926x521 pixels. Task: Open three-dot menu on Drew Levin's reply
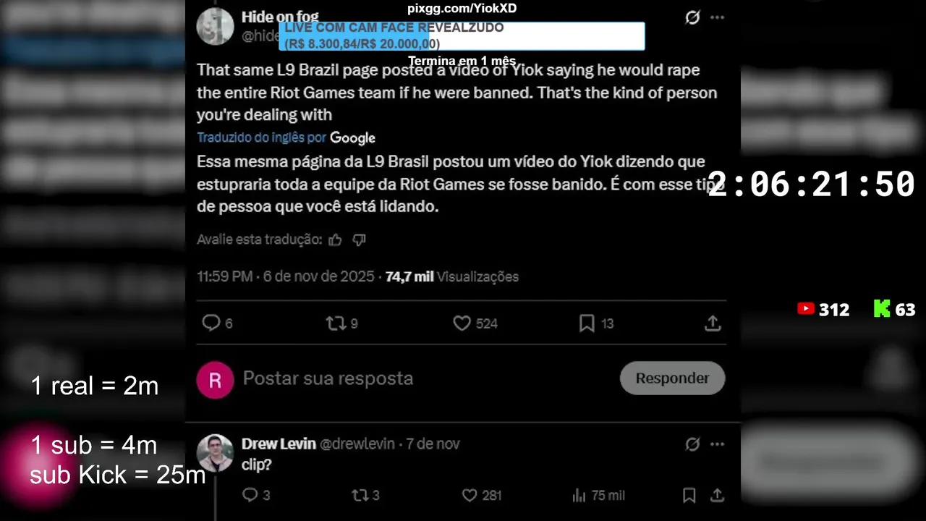tap(717, 444)
